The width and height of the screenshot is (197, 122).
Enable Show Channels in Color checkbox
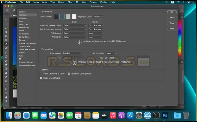tap(41, 74)
